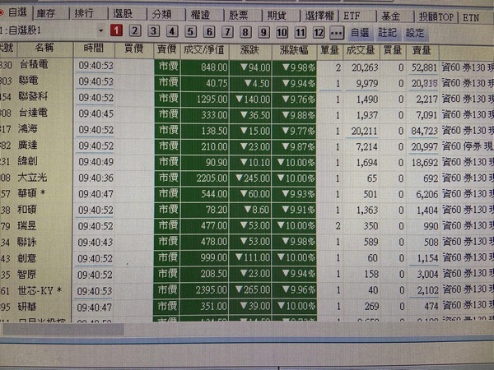Viewport: 494px width, 370px height.
Task: Select watchlist number 5 button
Action: (x=190, y=32)
